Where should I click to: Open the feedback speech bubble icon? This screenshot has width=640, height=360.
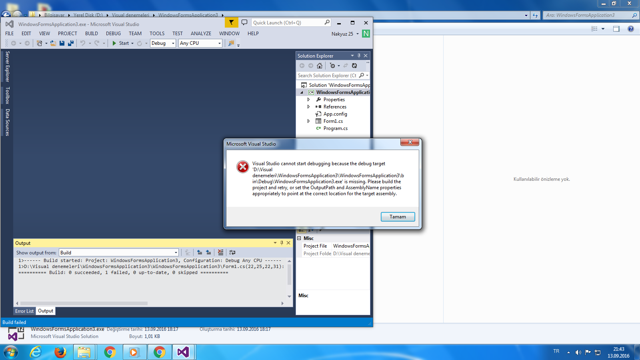[244, 22]
